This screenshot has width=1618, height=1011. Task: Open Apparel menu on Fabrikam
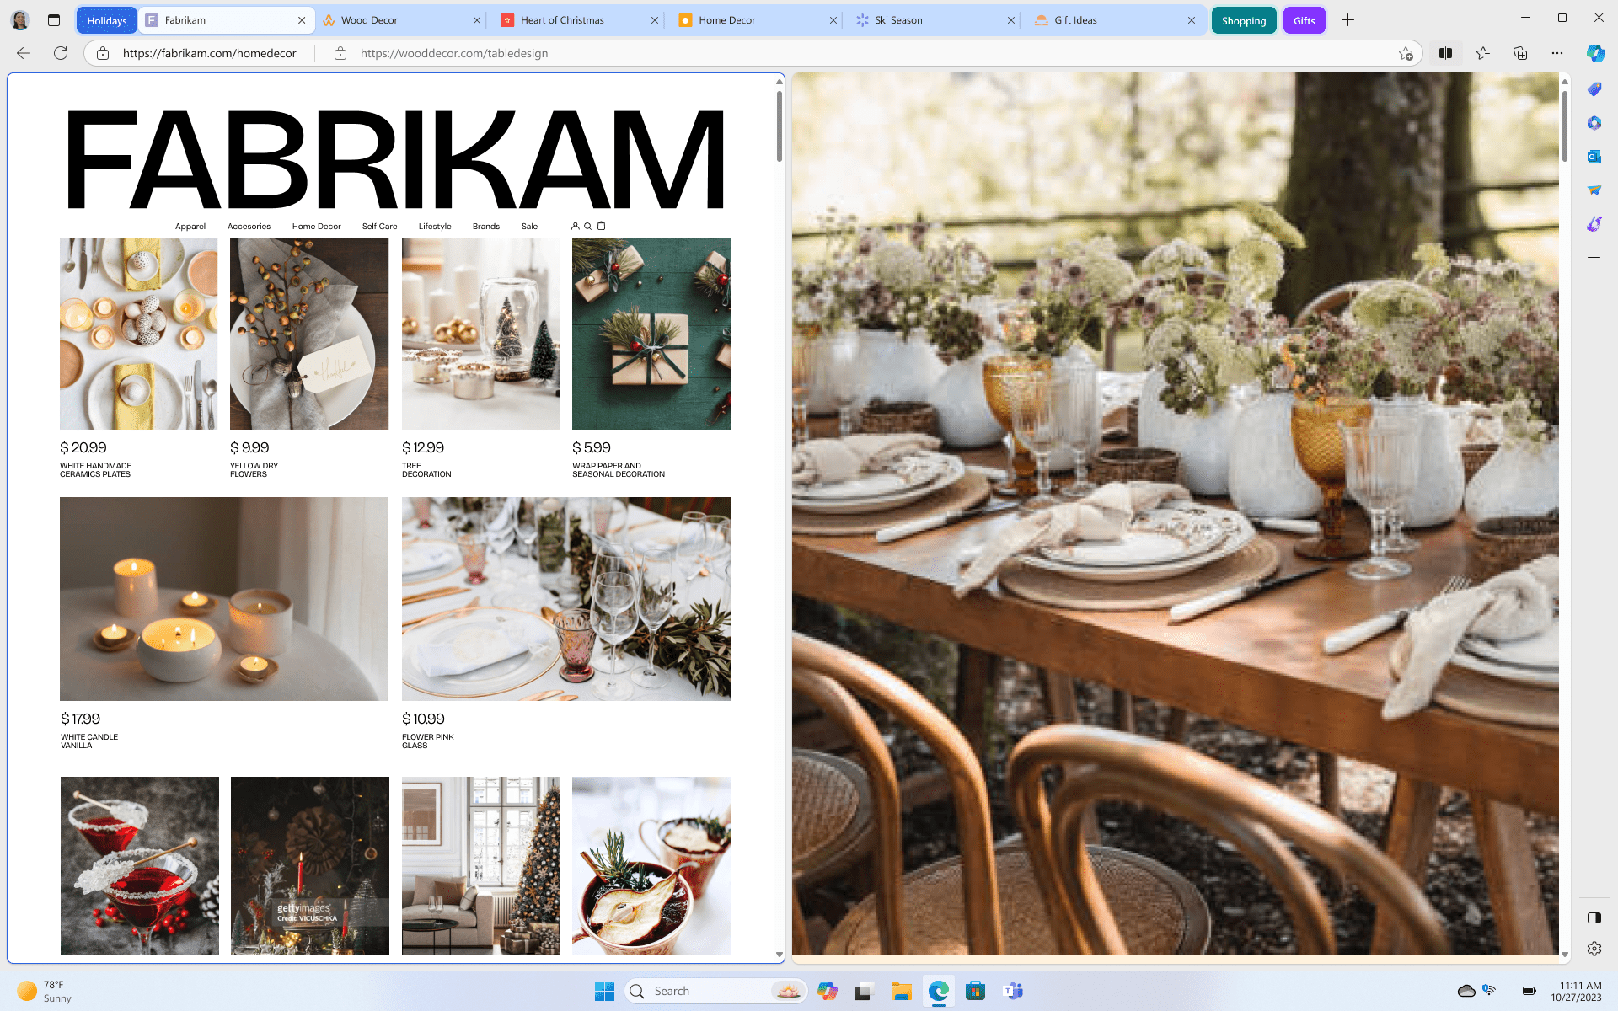coord(190,226)
